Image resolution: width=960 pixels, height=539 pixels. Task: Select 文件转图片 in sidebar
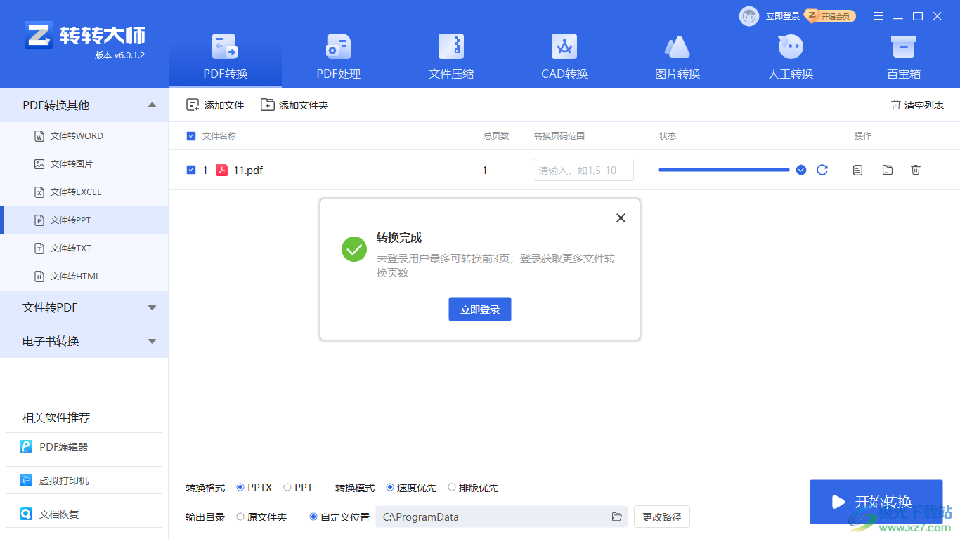(84, 164)
